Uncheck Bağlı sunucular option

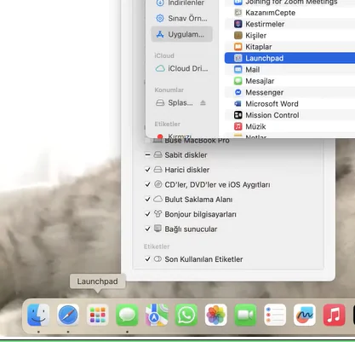tap(147, 229)
